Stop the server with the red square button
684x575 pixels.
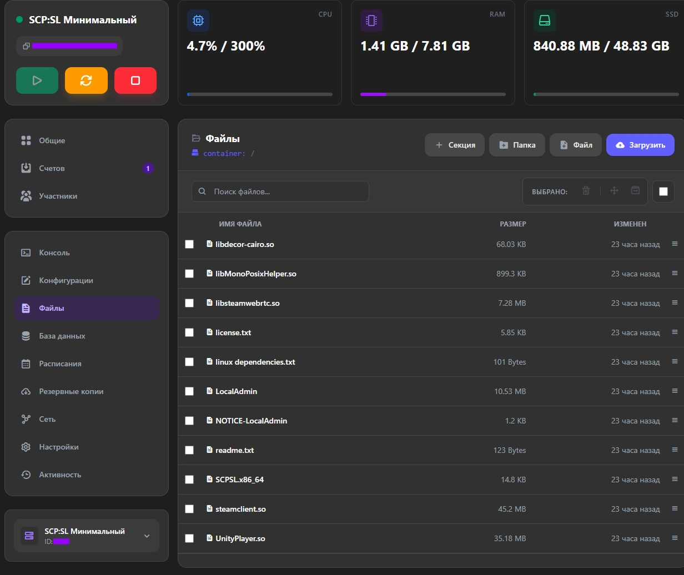click(135, 80)
